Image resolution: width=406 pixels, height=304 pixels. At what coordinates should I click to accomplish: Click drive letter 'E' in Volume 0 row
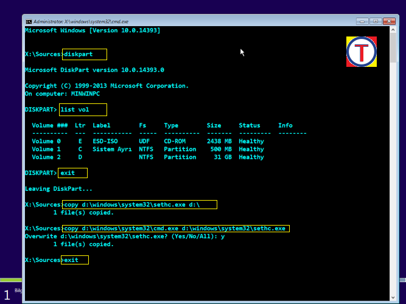80,141
